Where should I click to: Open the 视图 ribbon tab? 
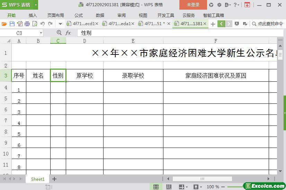pyautogui.click(x=143, y=15)
